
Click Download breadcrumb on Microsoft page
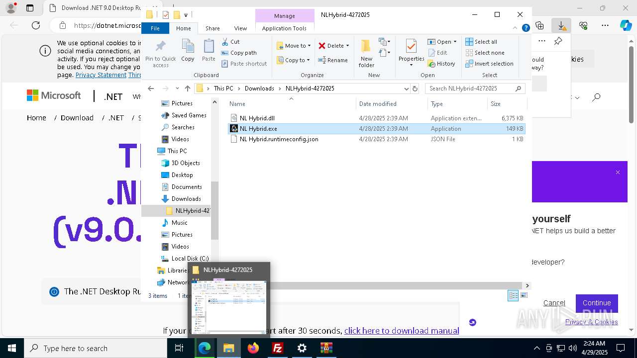tap(77, 118)
